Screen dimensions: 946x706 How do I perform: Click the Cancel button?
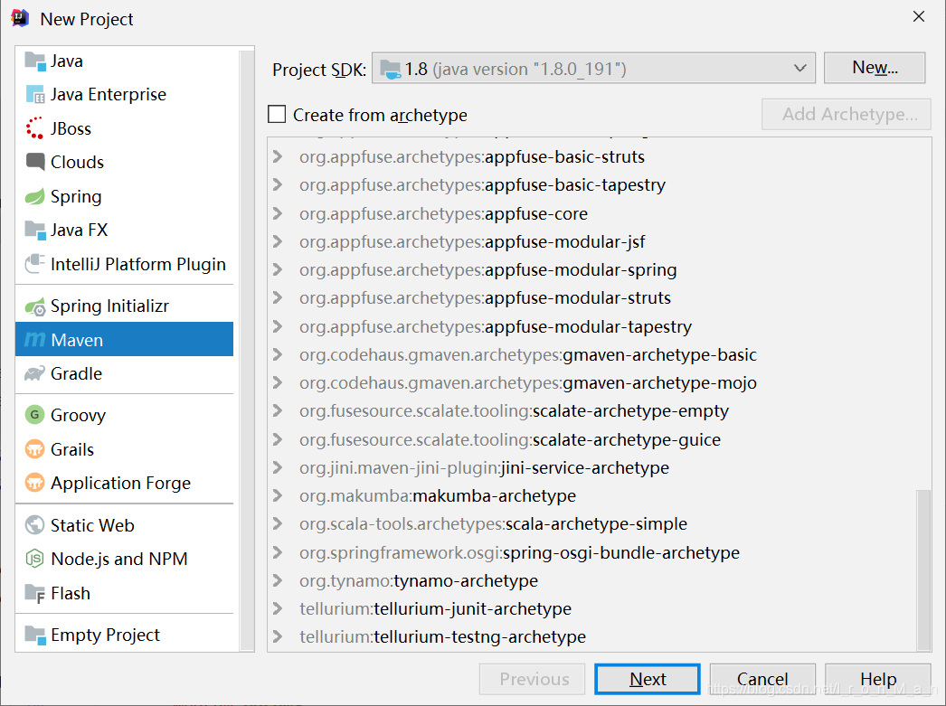coord(762,680)
